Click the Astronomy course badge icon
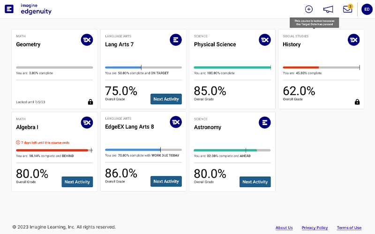The image size is (375, 234). pos(264,123)
